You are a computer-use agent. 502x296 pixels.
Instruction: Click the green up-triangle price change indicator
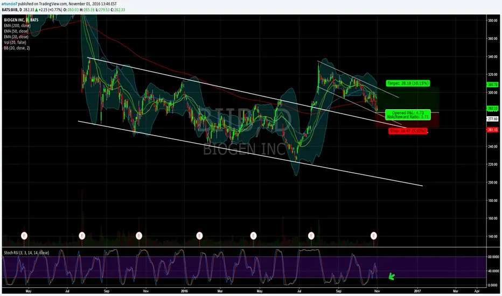click(x=37, y=10)
